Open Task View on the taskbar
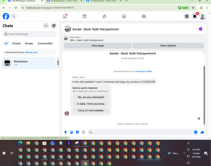This screenshot has width=211, height=166. click(12, 153)
